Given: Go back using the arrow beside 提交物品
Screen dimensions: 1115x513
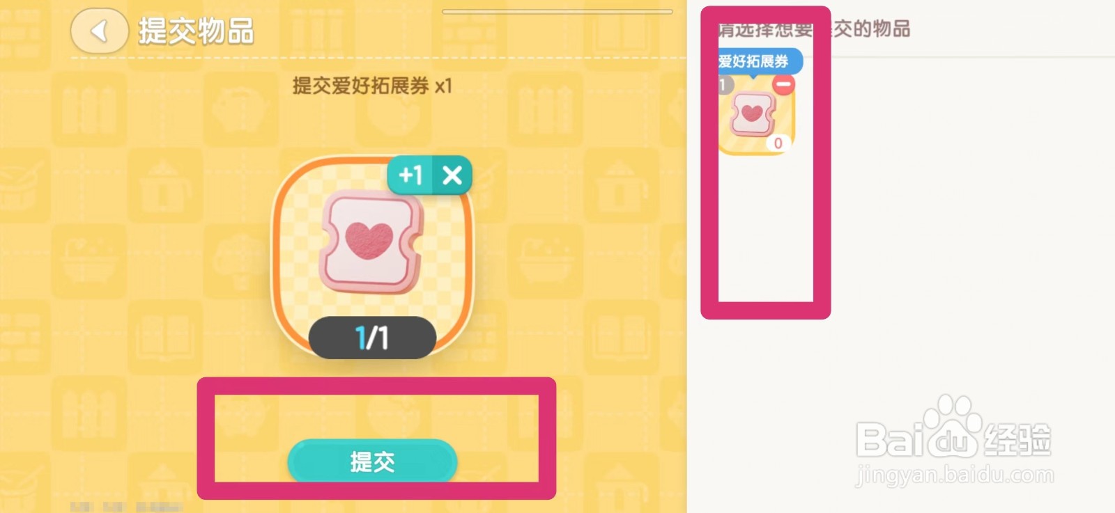Looking at the screenshot, I should tap(100, 31).
